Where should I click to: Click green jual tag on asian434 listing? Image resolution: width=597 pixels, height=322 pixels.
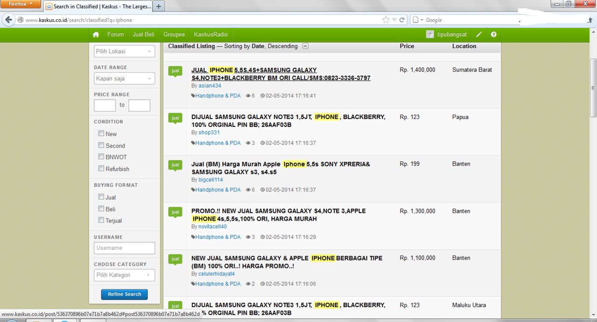[x=175, y=71]
